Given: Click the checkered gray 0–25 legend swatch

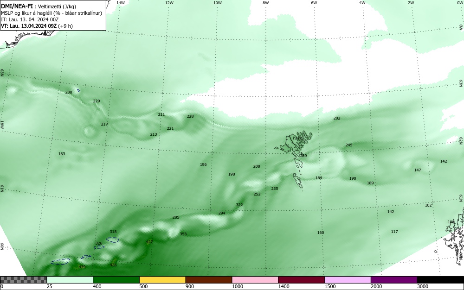Looking at the screenshot, I should [x=23, y=280].
